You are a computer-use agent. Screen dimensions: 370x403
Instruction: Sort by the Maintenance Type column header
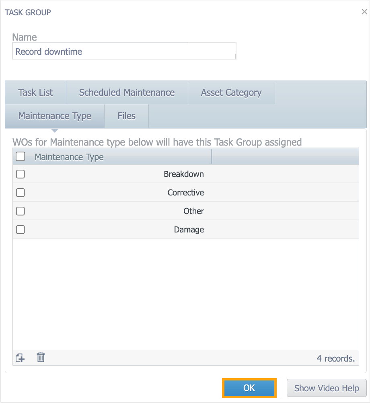click(x=69, y=157)
